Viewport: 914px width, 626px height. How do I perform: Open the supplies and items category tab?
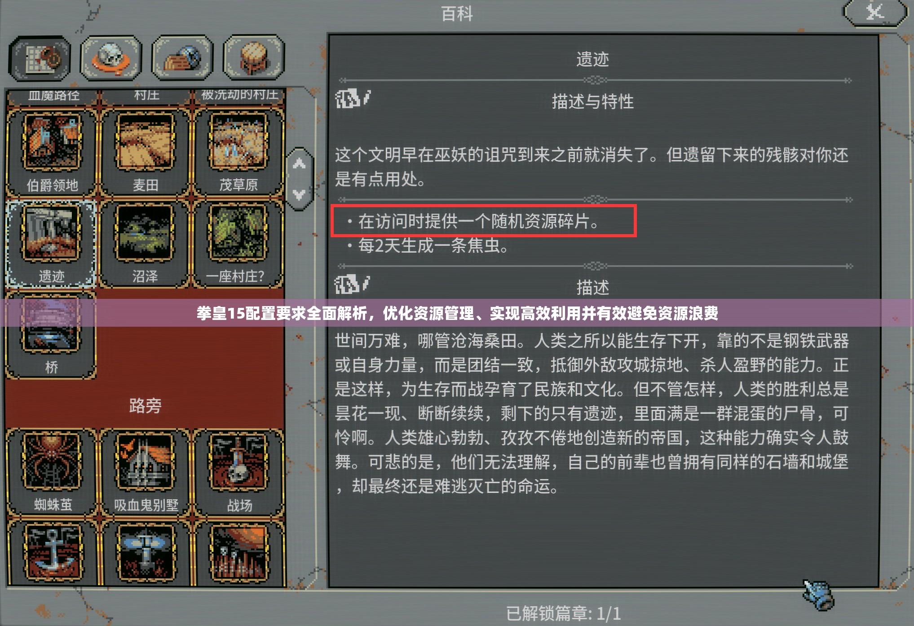[182, 58]
